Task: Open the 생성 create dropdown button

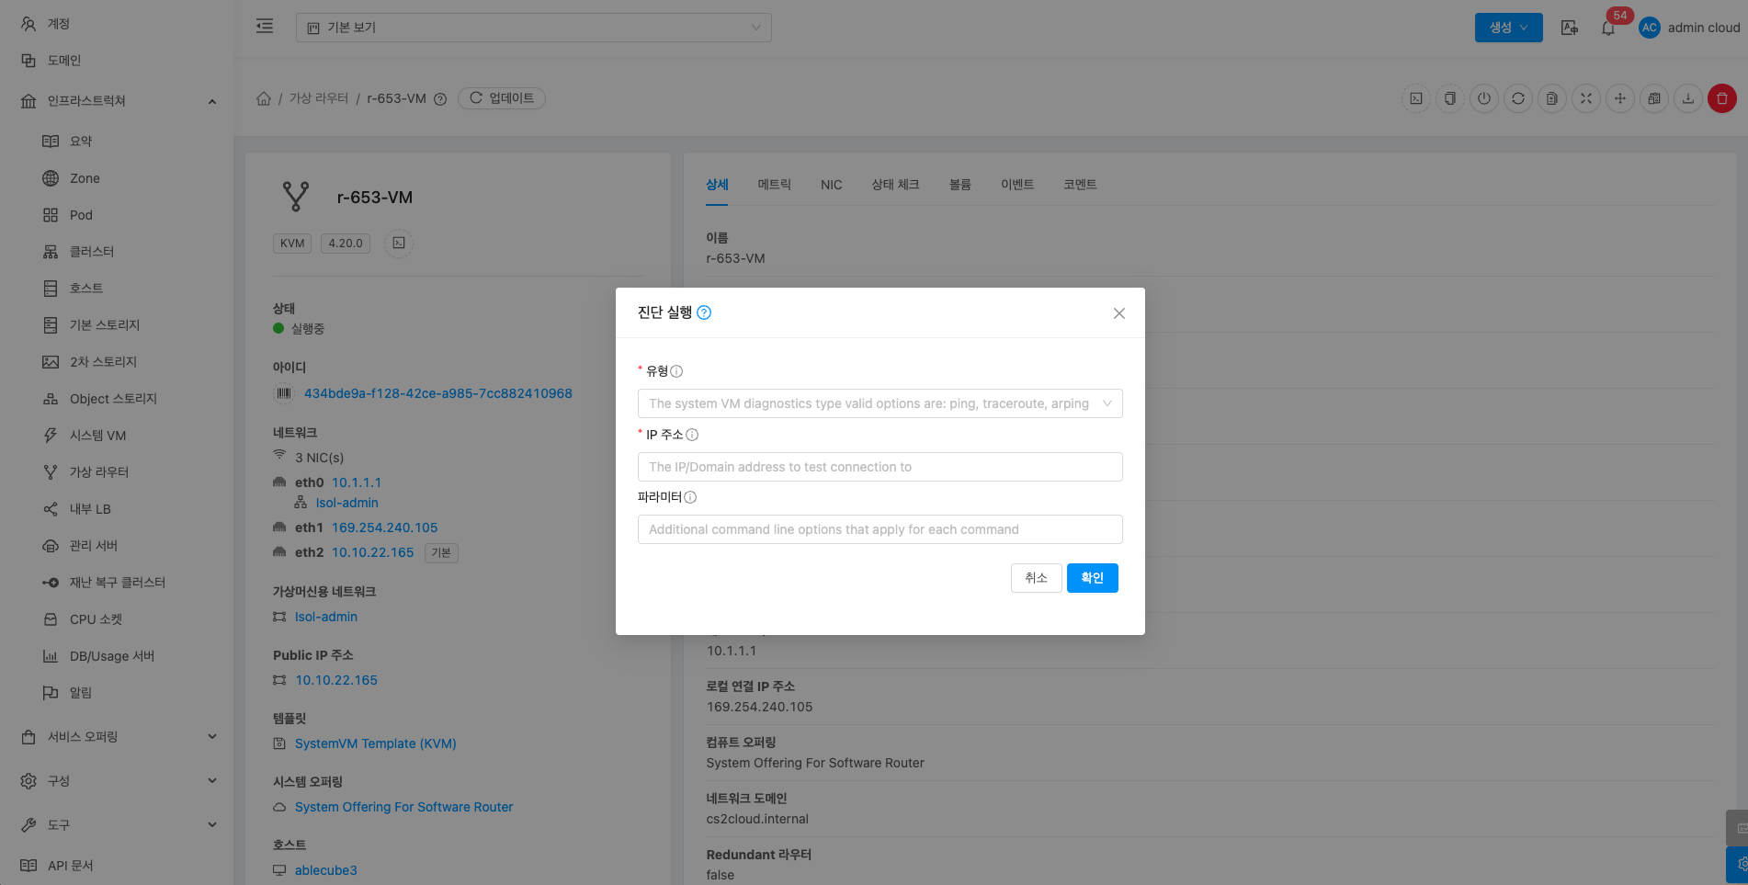Action: tap(1508, 28)
